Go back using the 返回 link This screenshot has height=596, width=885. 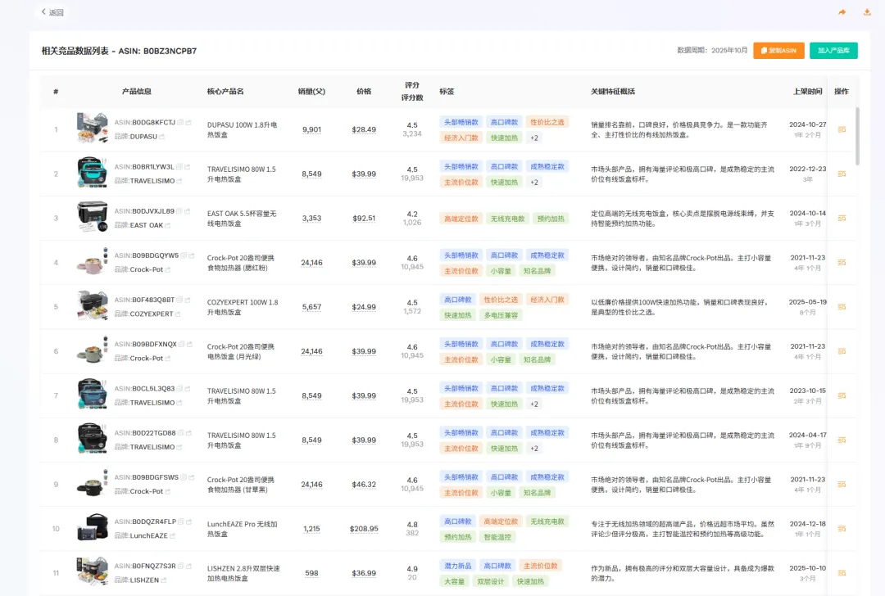coord(52,12)
